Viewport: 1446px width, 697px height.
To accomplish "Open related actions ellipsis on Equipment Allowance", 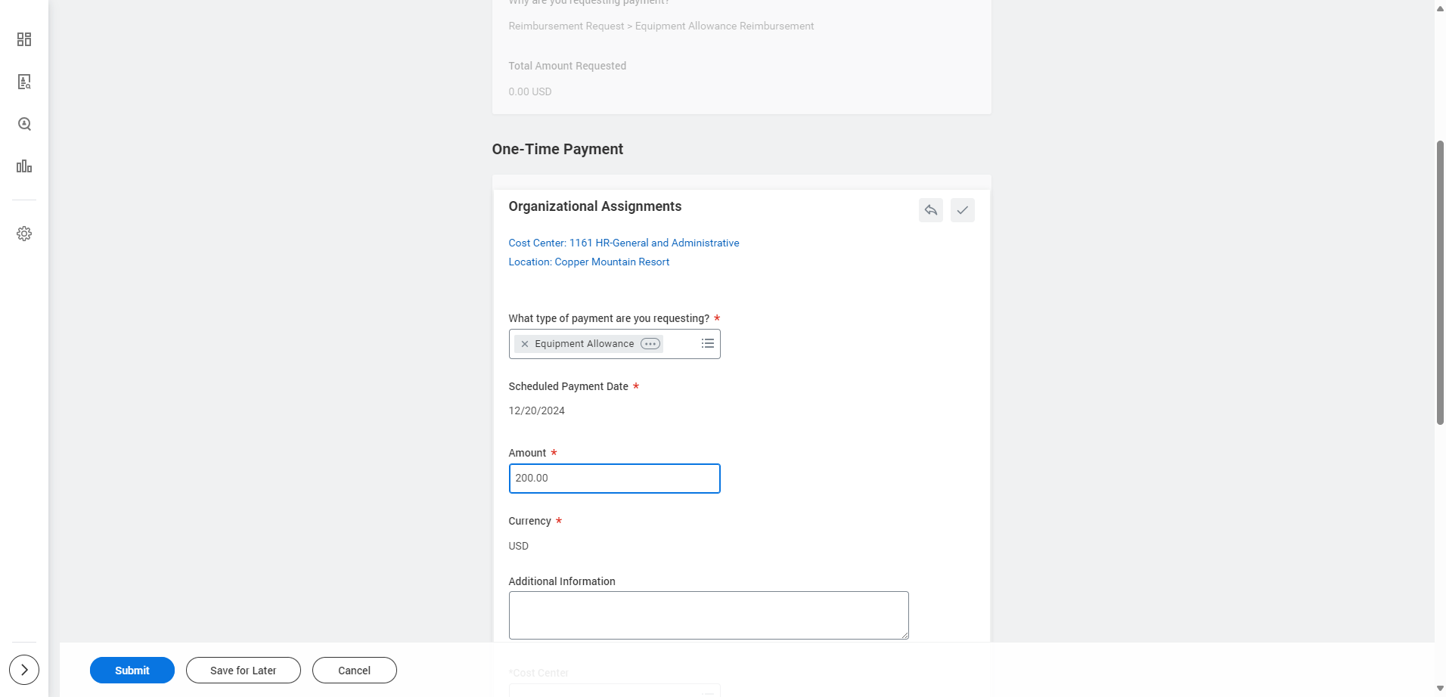I will click(x=650, y=344).
